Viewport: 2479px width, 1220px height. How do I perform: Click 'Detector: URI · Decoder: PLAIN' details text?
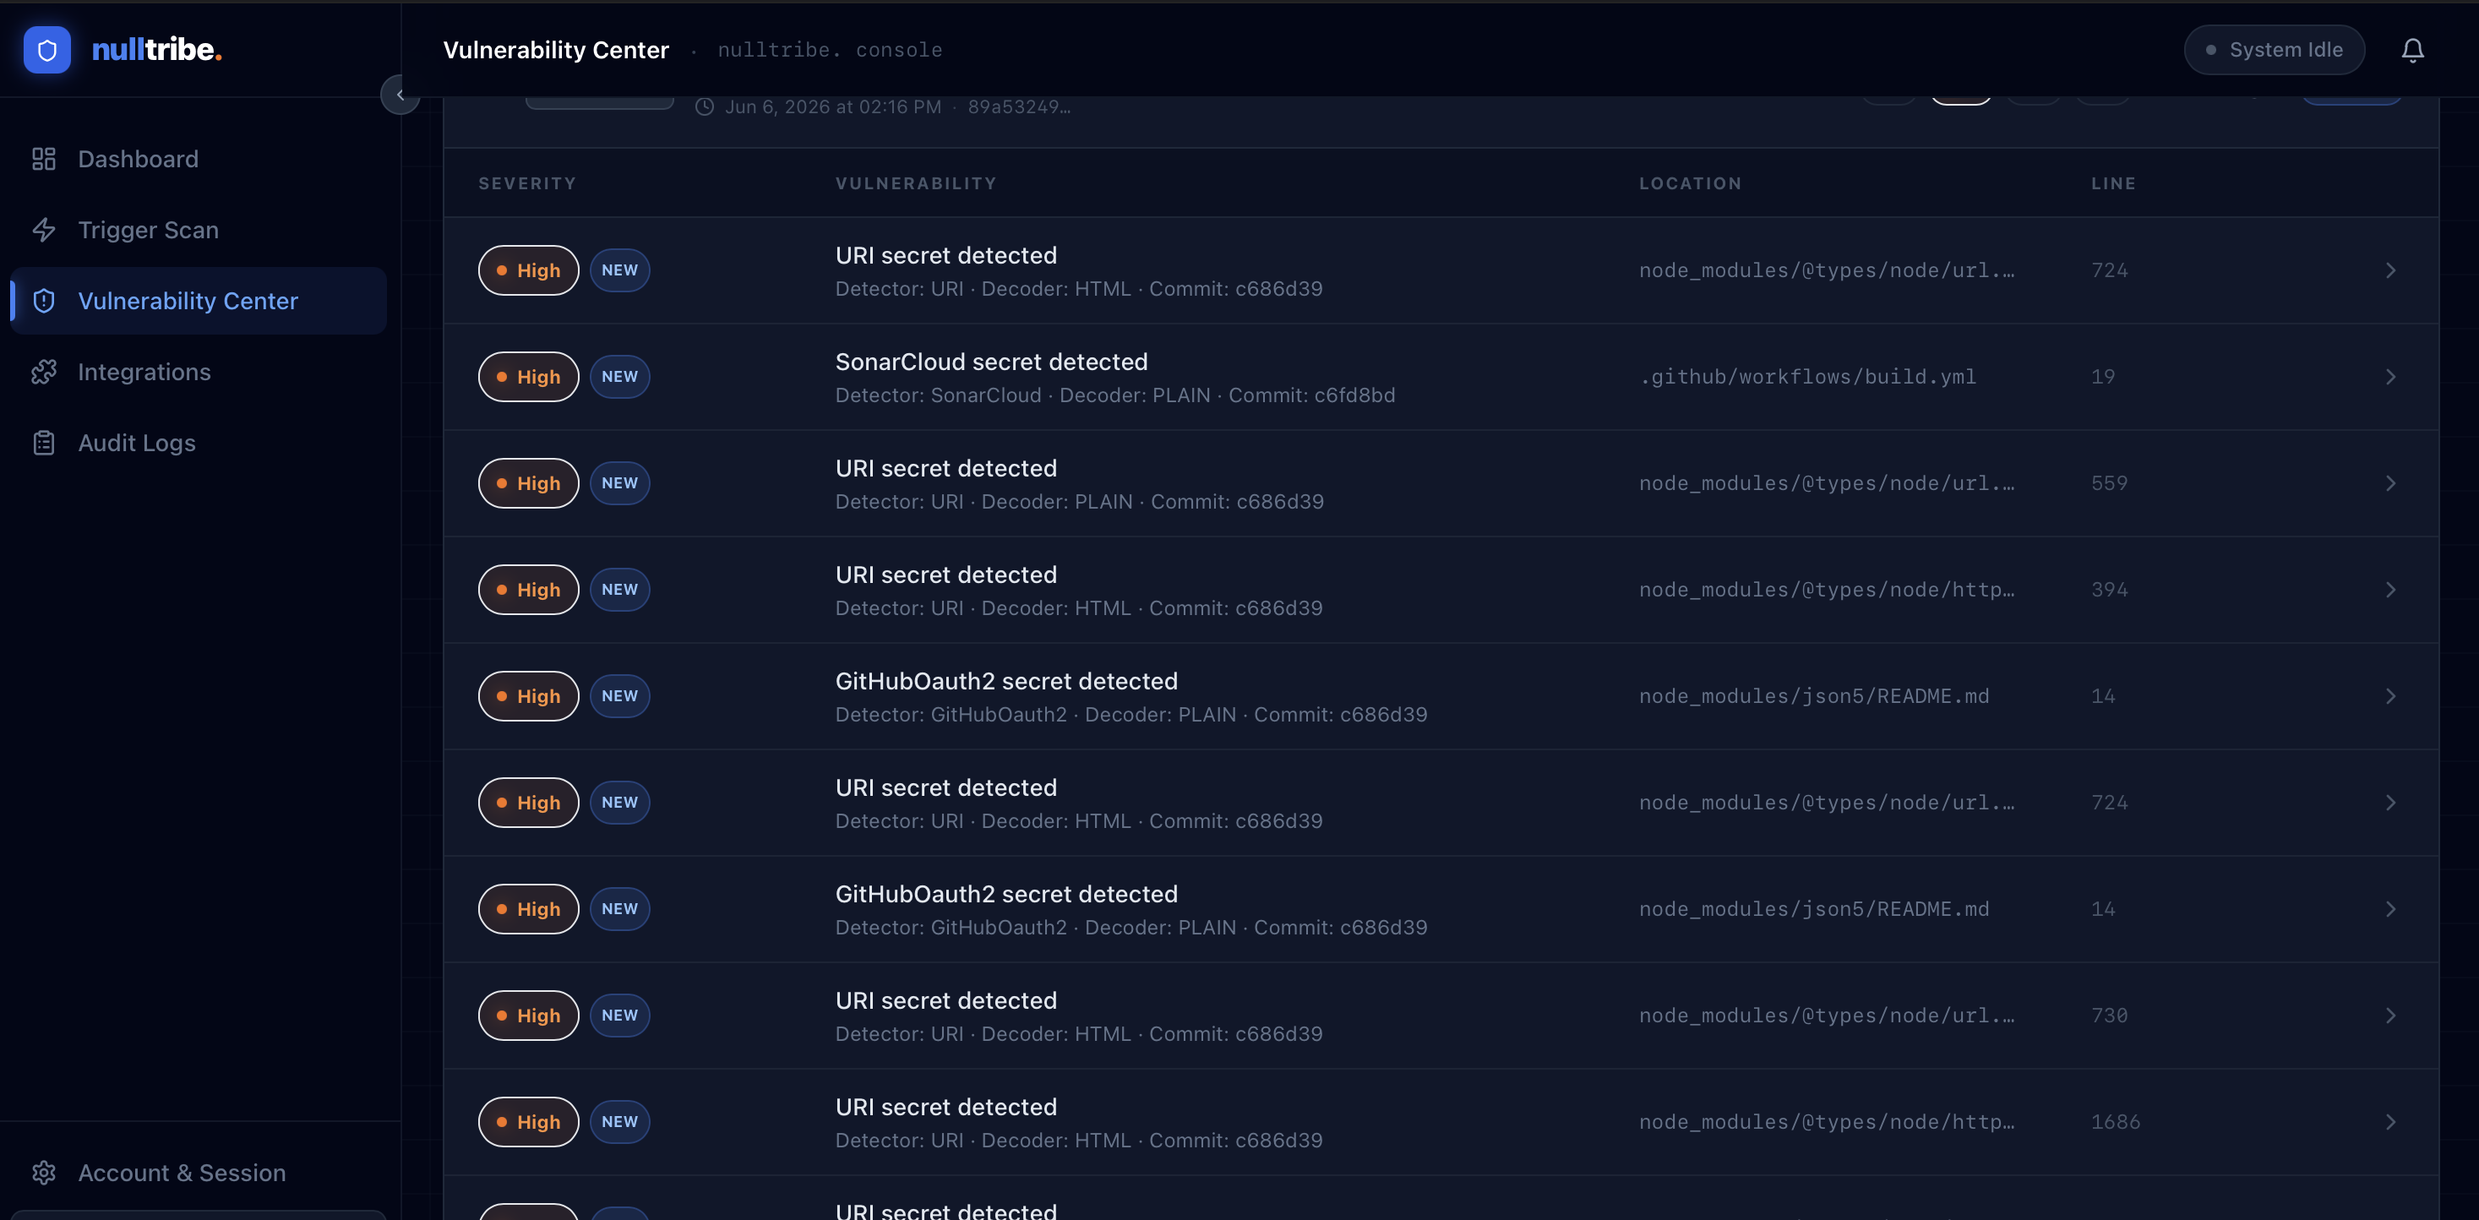tap(983, 502)
